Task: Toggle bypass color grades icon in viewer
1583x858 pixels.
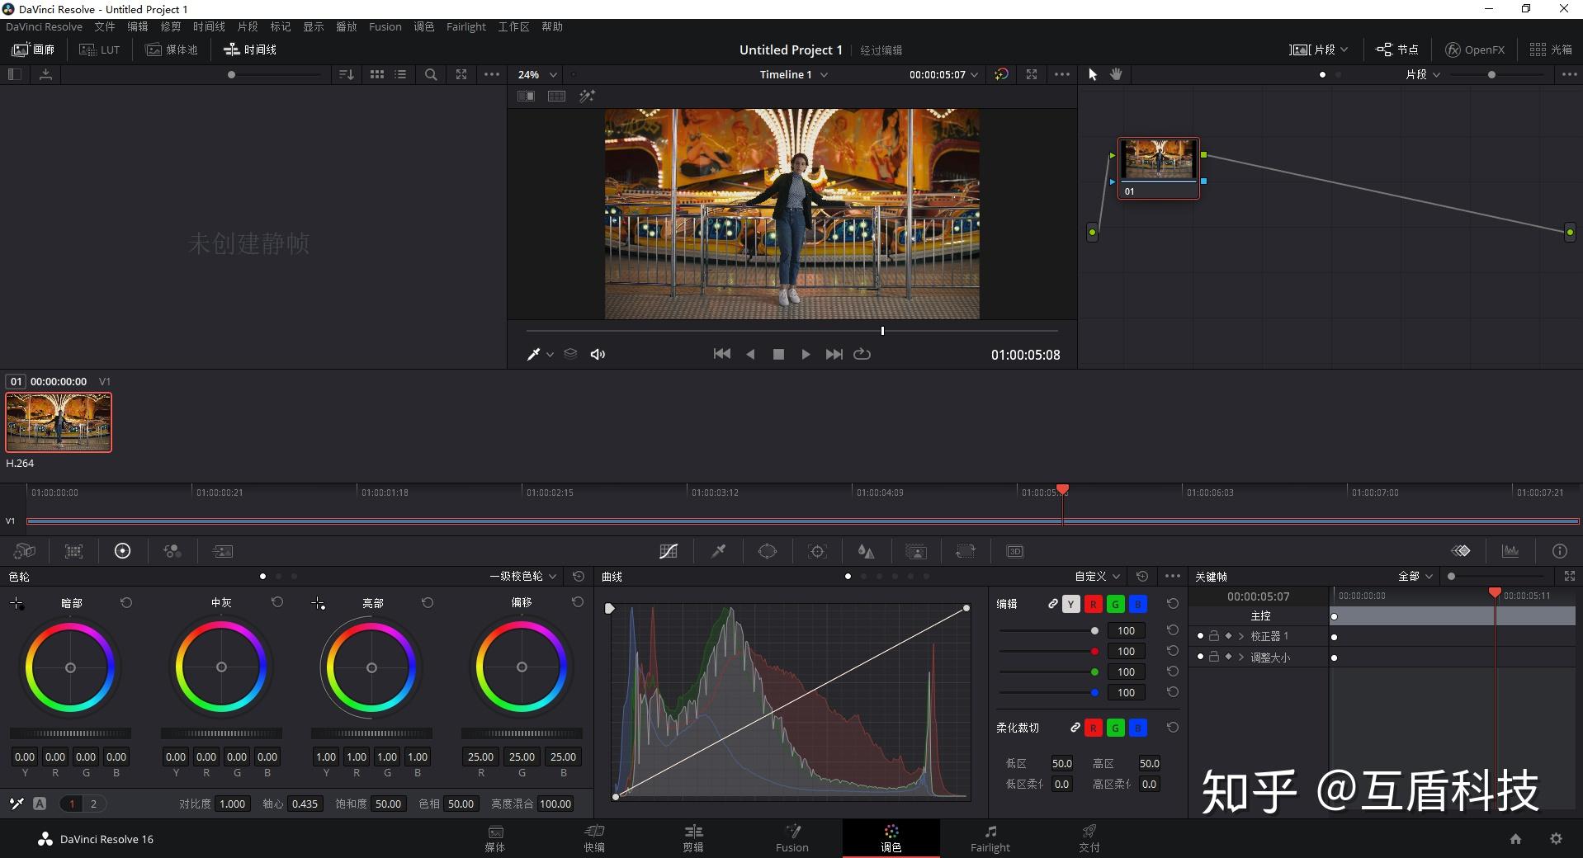Action: 1001,74
